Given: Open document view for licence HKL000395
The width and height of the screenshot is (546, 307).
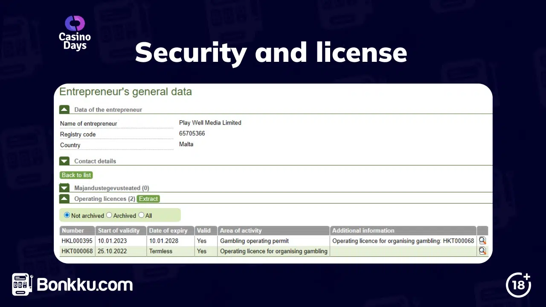Looking at the screenshot, I should (x=482, y=240).
